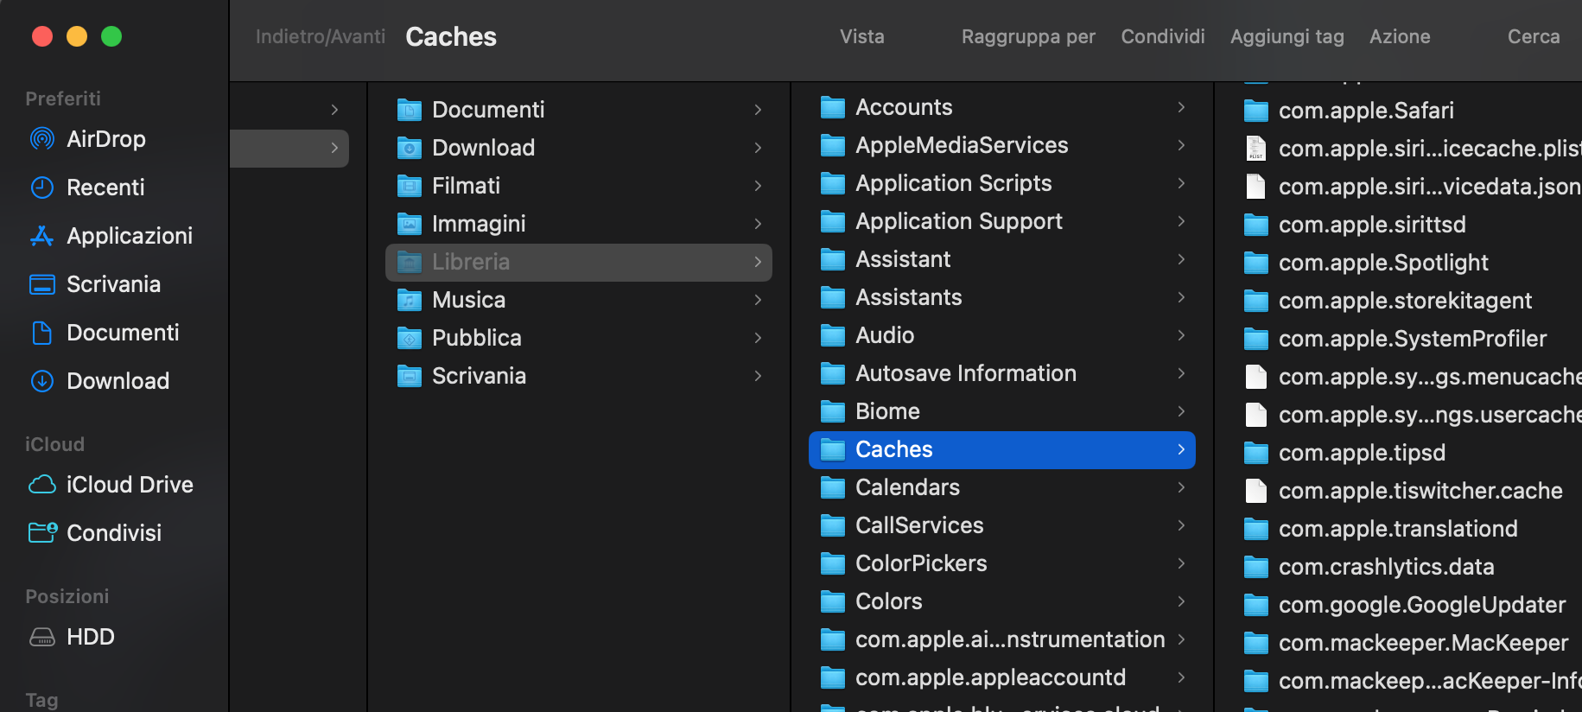Select the Application Scripts folder
The height and width of the screenshot is (712, 1582).
pyautogui.click(x=1002, y=183)
